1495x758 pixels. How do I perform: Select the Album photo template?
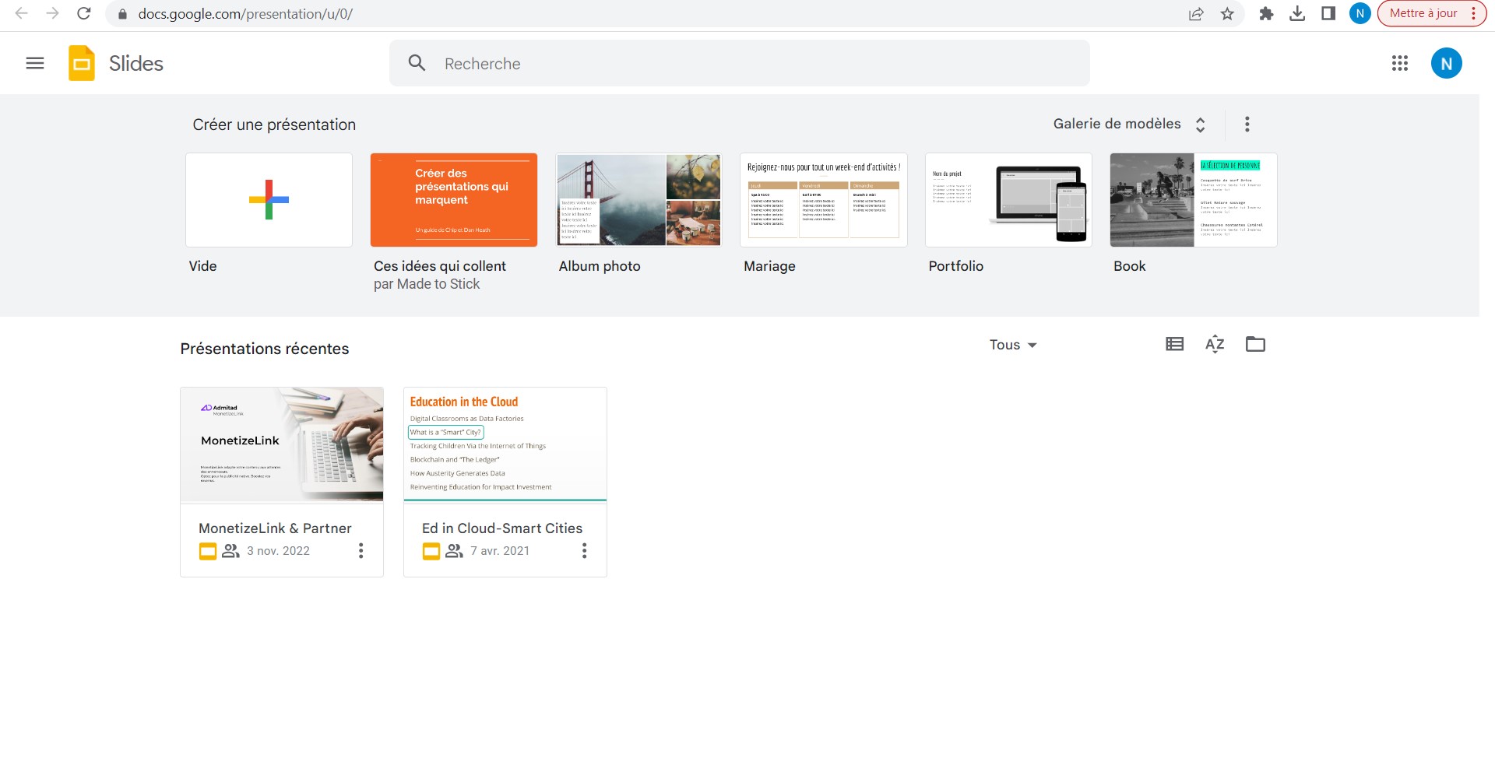point(638,200)
